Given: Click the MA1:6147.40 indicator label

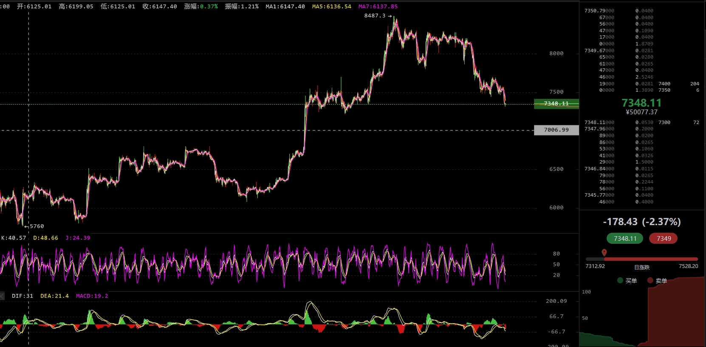Looking at the screenshot, I should pyautogui.click(x=285, y=6).
